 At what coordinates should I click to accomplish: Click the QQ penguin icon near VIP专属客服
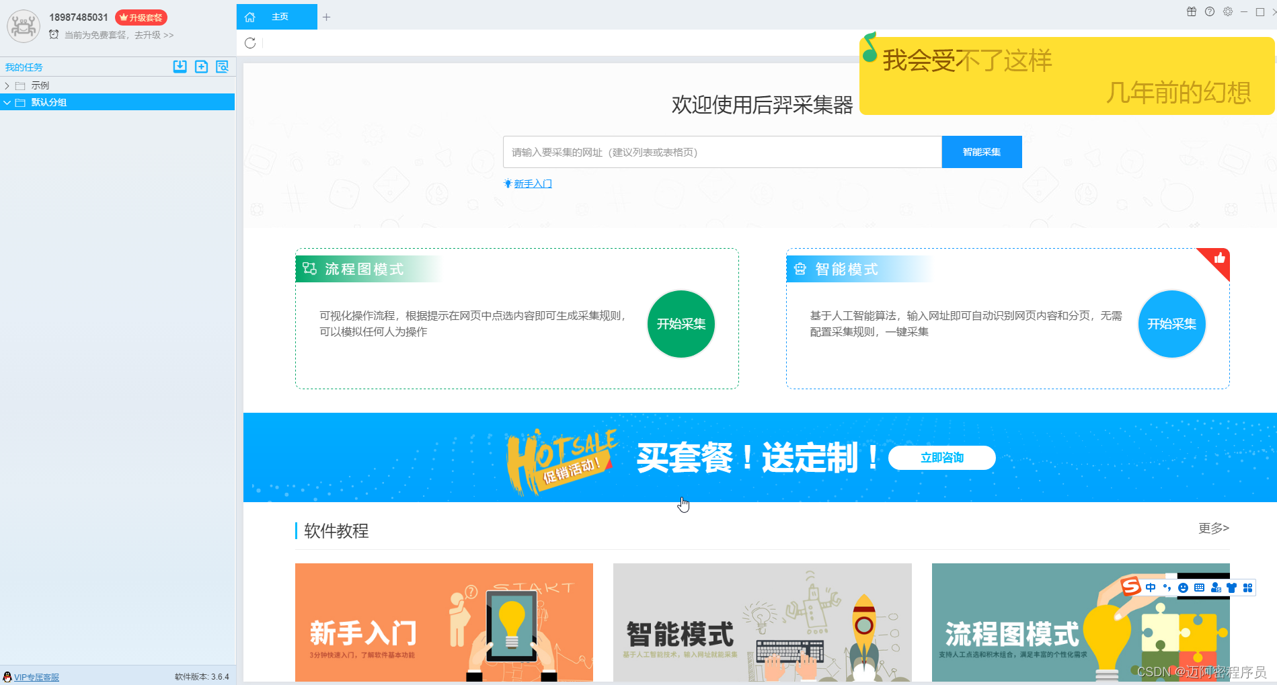click(7, 676)
